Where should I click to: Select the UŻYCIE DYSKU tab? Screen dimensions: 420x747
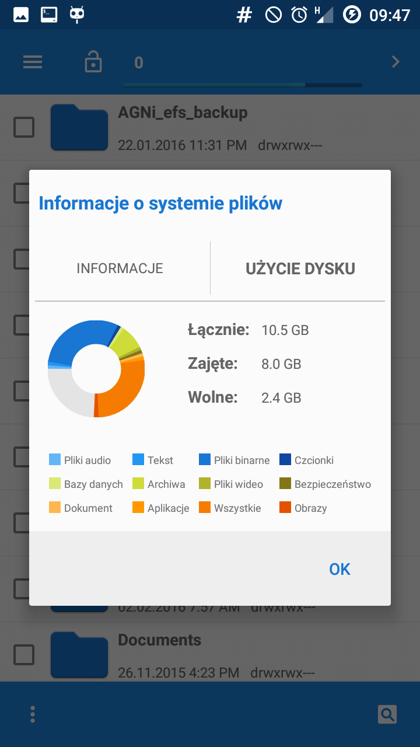300,268
